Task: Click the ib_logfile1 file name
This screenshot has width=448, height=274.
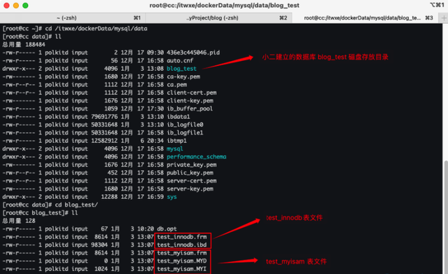Action: pyautogui.click(x=185, y=132)
